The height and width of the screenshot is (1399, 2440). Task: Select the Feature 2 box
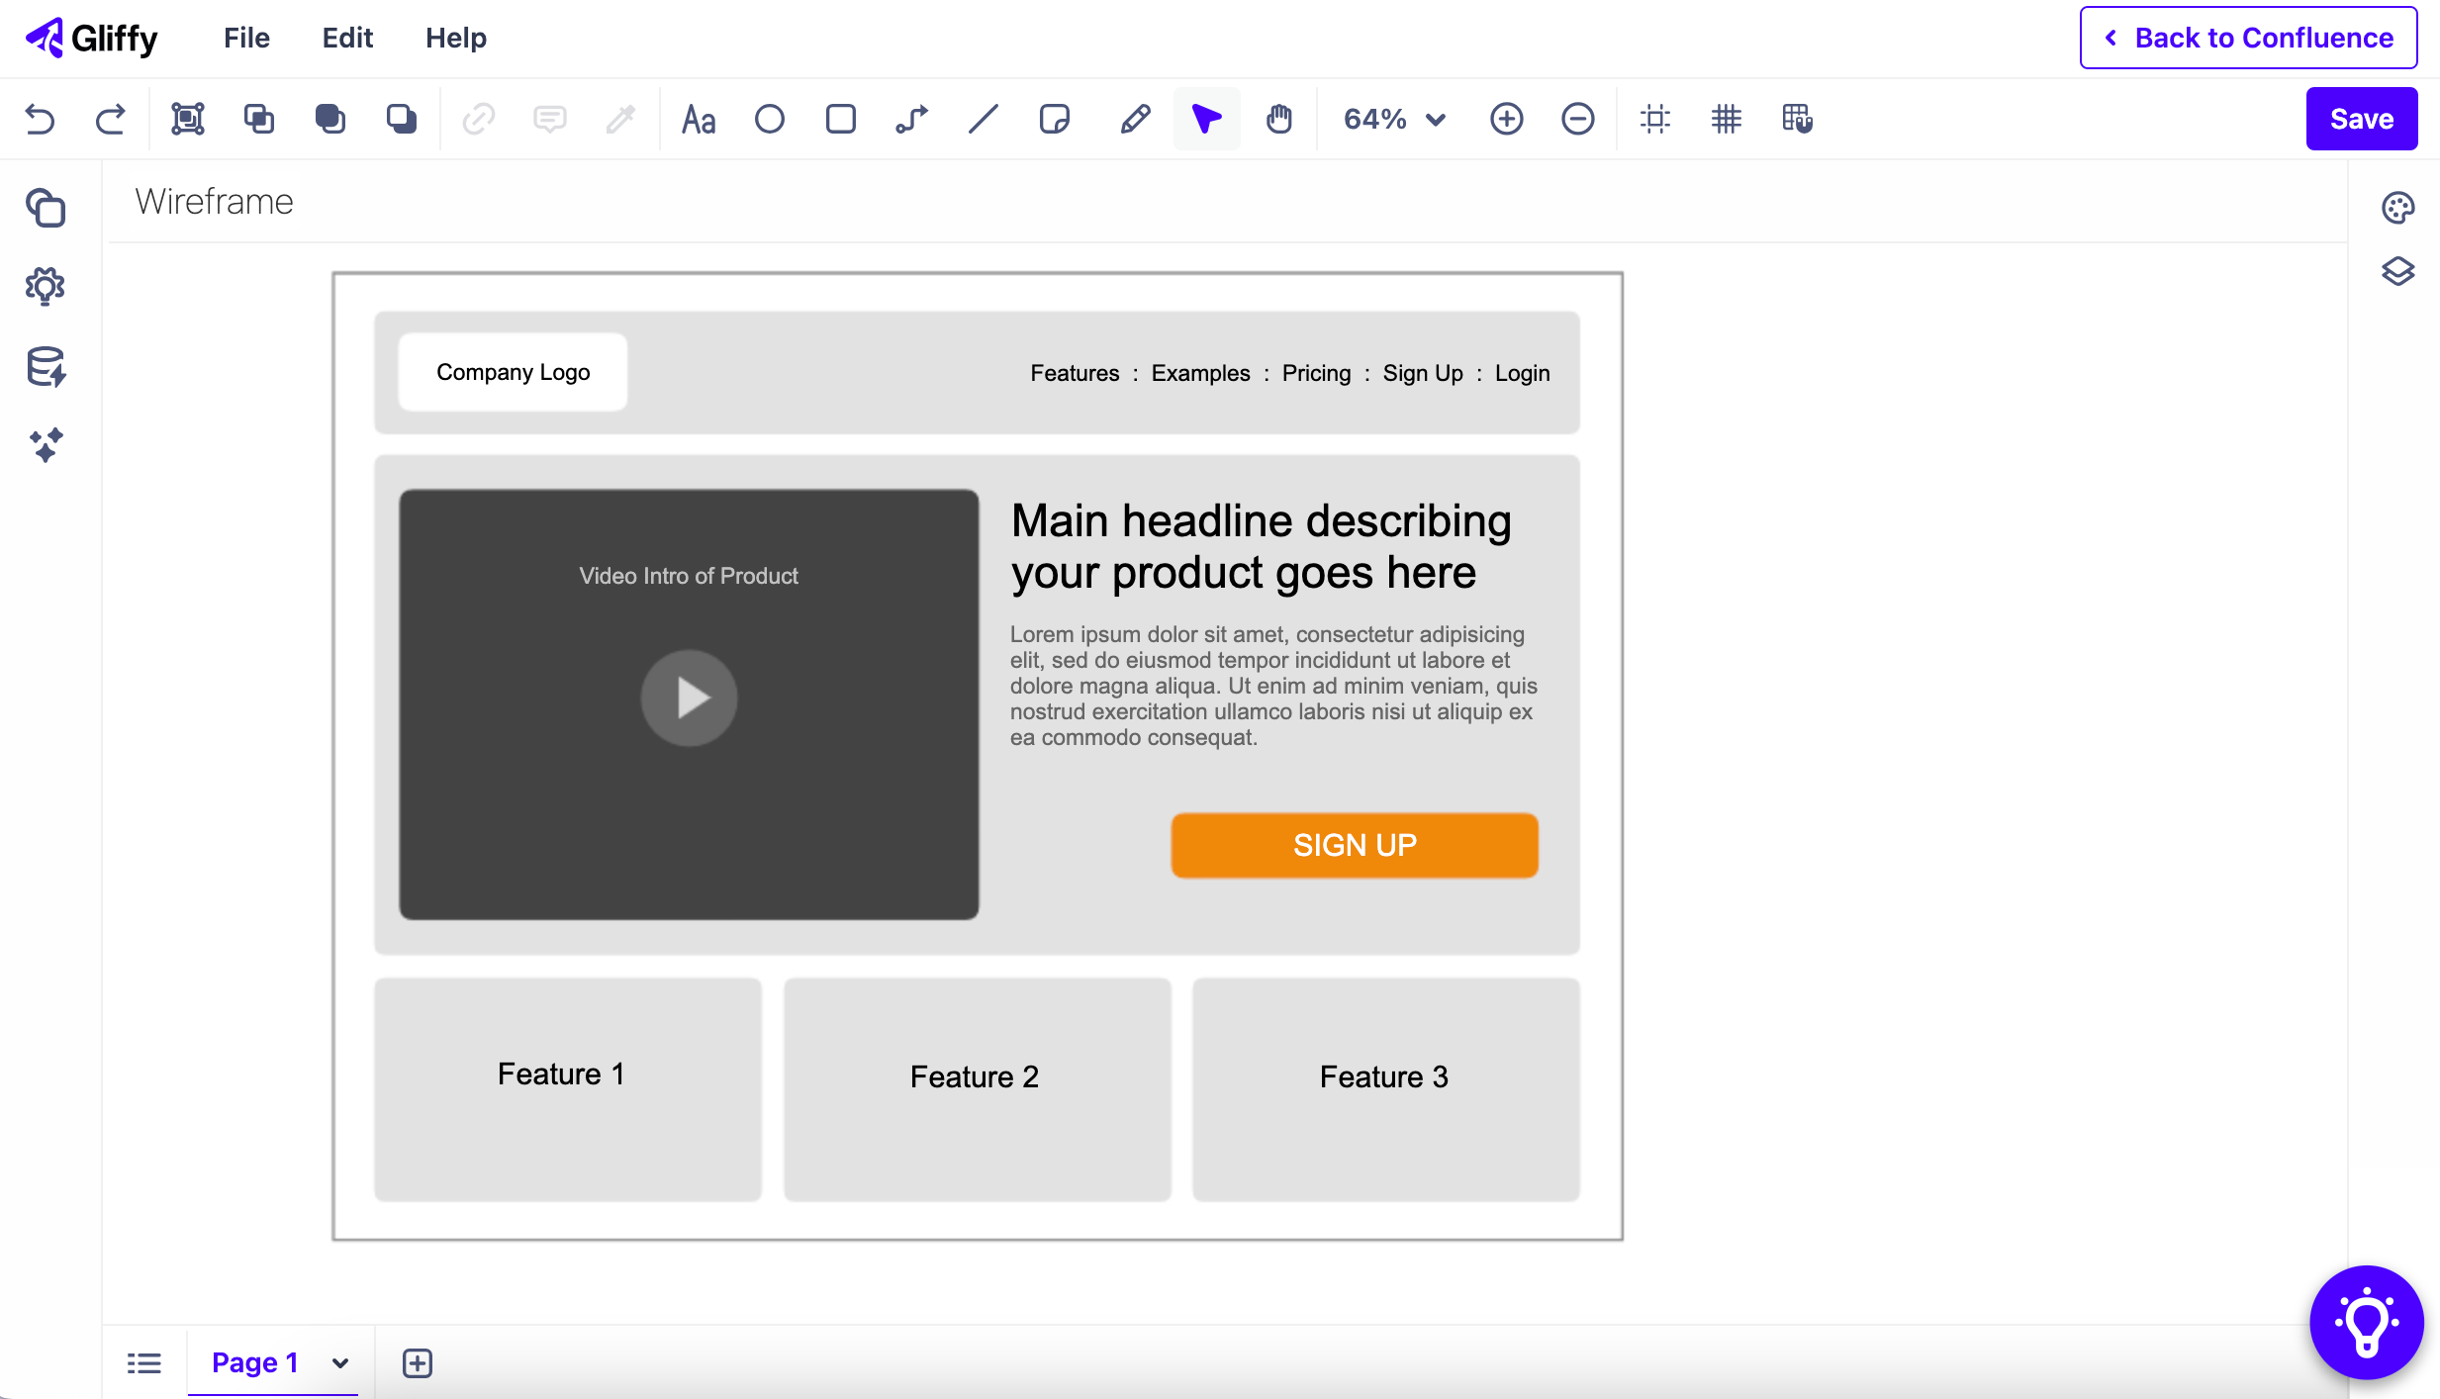point(978,1089)
